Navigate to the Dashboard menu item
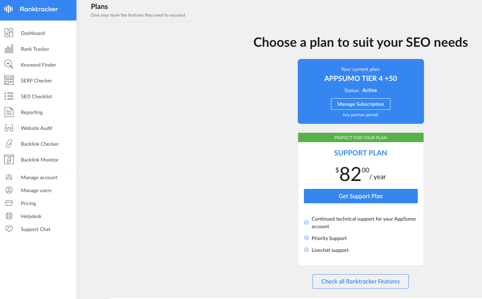 (33, 33)
